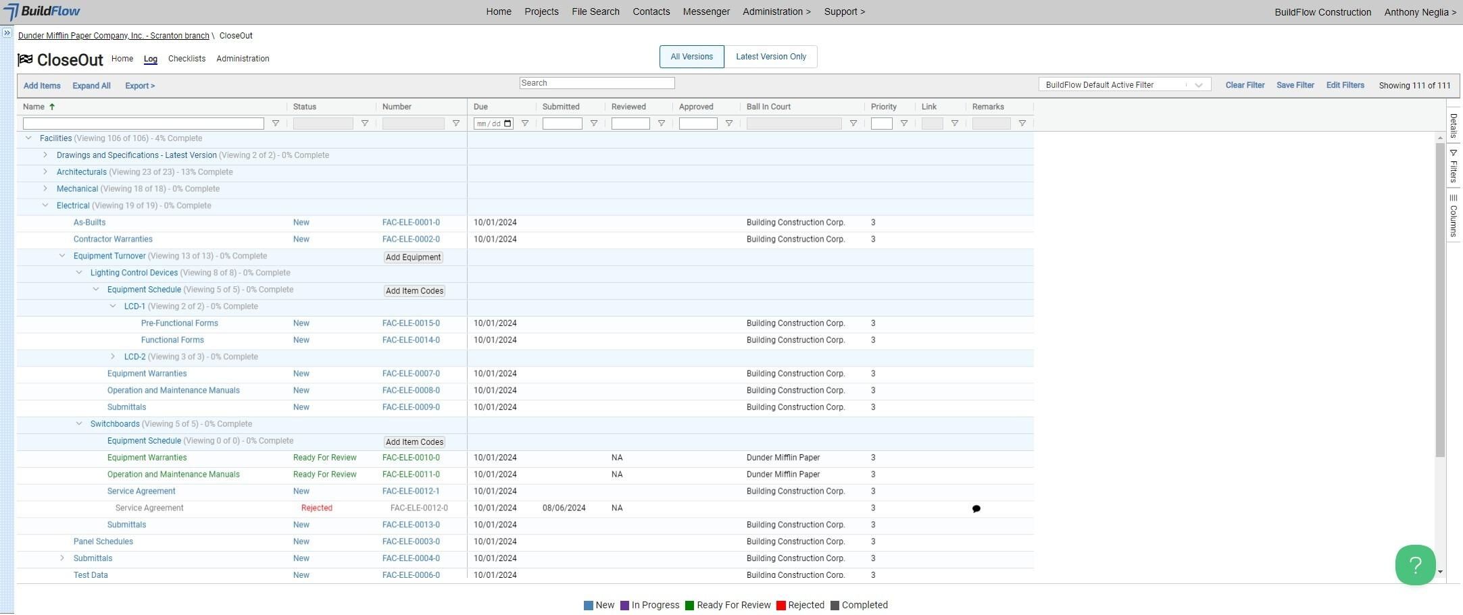Open the Checklists tab
This screenshot has width=1463, height=615.
(x=187, y=59)
